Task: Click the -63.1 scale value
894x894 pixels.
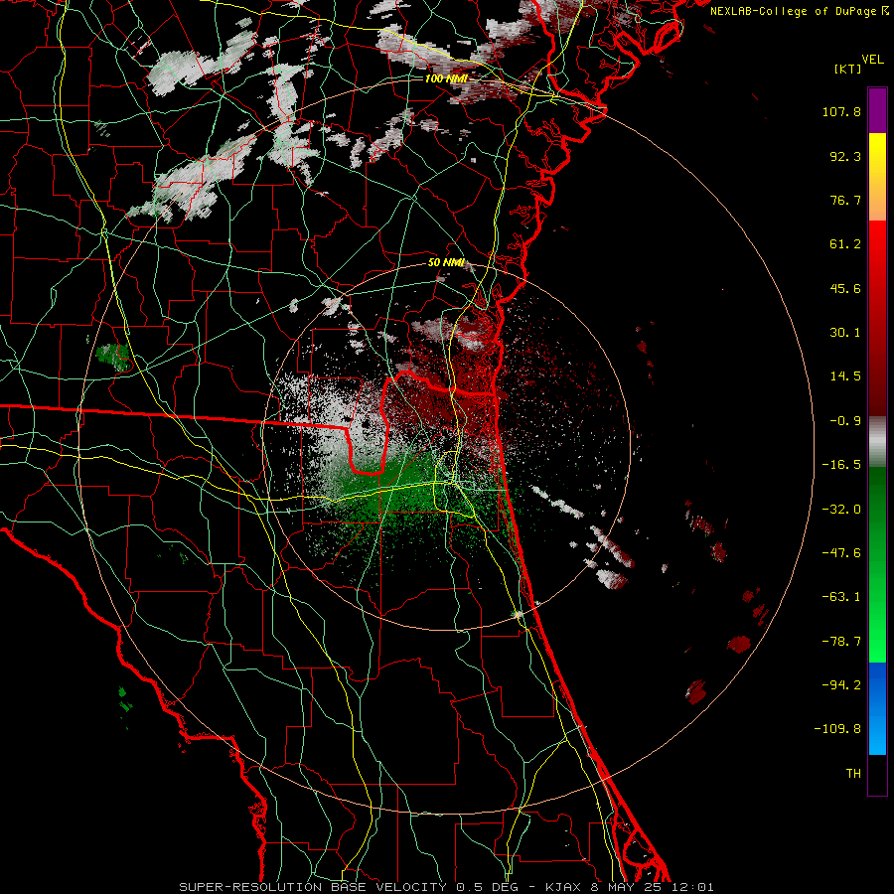Action: pos(841,597)
